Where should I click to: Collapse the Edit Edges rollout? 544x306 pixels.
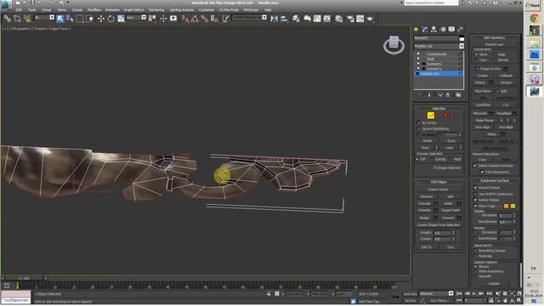point(439,182)
